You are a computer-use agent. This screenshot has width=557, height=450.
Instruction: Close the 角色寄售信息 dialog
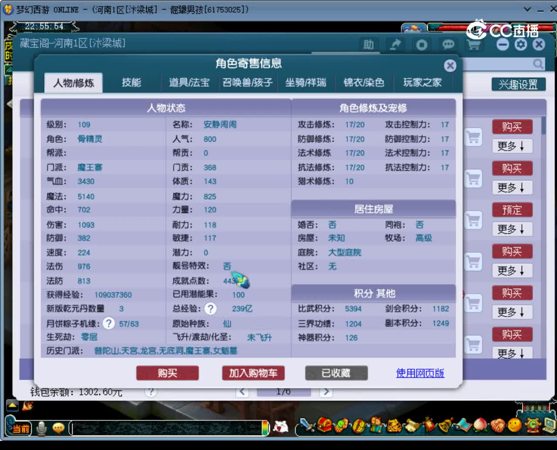point(450,66)
